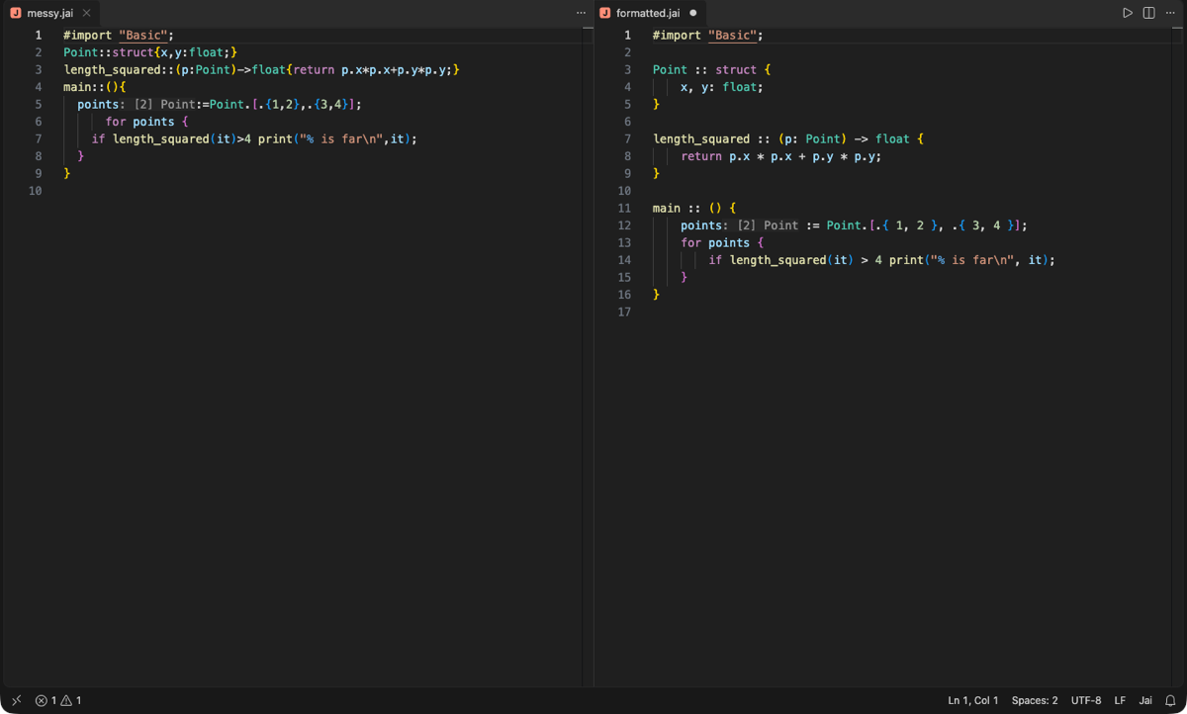Click length_squared definition in messy.jai line 3

(262, 69)
